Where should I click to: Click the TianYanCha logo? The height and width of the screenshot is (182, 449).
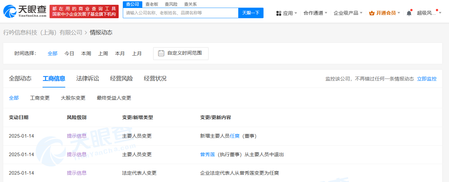pos(25,11)
